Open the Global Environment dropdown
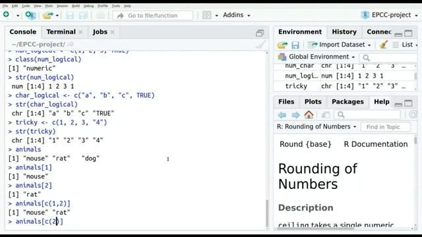The height and width of the screenshot is (237, 422). [x=316, y=57]
